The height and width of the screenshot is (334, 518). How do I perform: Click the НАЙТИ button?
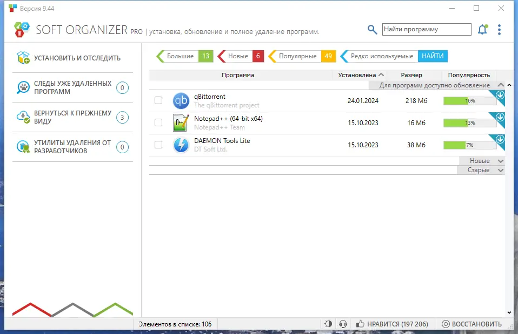pyautogui.click(x=433, y=56)
